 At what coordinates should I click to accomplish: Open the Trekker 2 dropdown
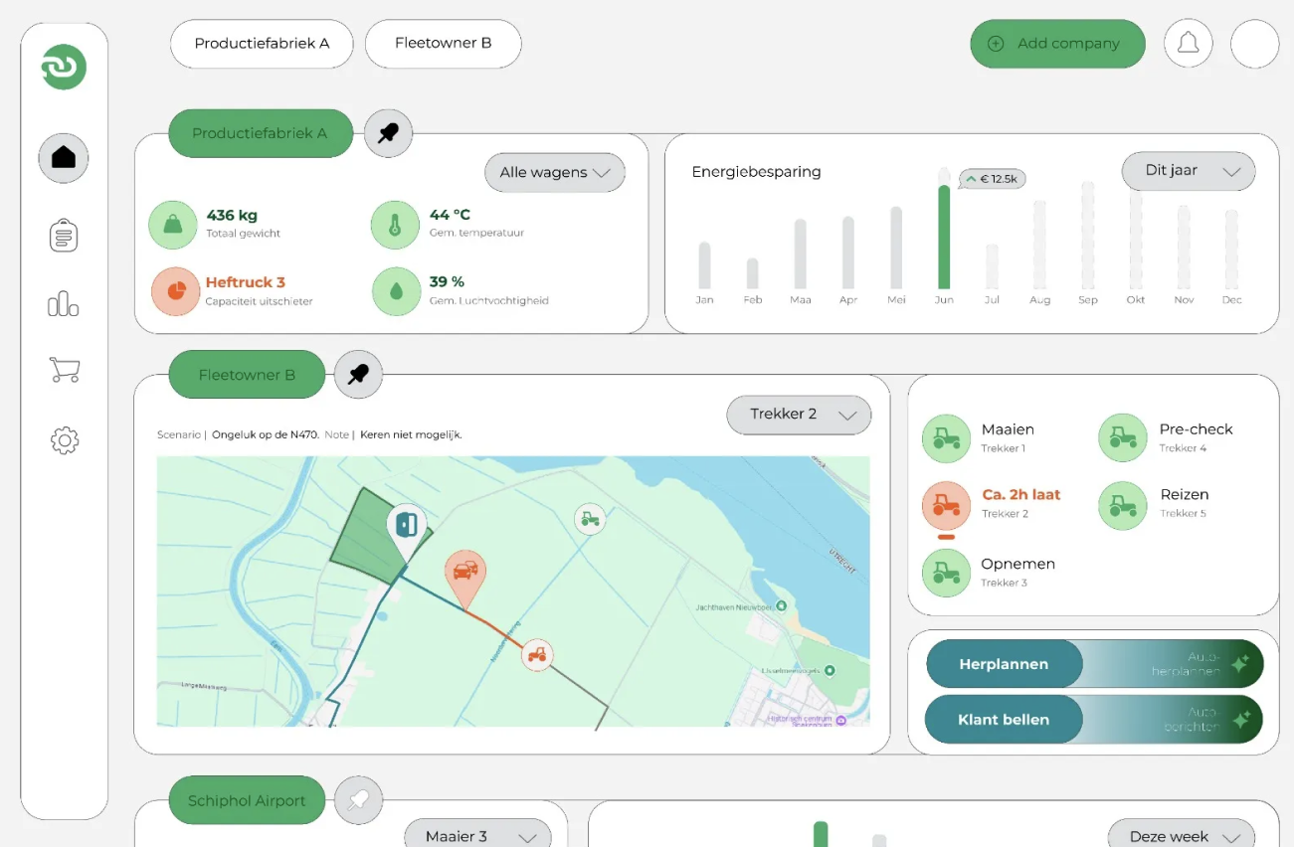[799, 415]
